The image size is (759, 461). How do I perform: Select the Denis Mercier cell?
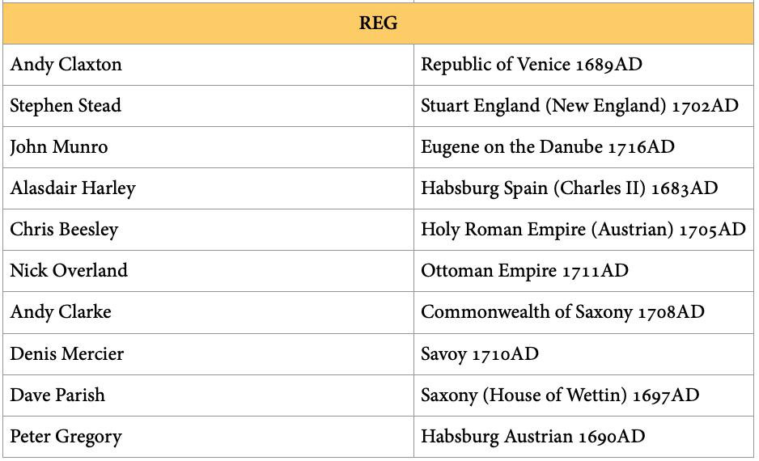[67, 354]
